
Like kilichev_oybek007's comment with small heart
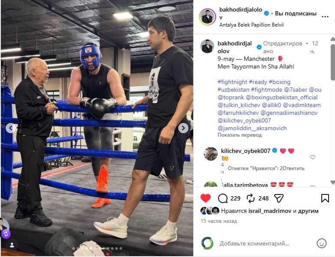coord(313,157)
